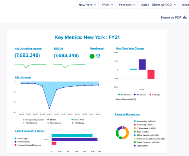Click the purple Sales Forecast bar
189x156 pixels.
click(74, 139)
